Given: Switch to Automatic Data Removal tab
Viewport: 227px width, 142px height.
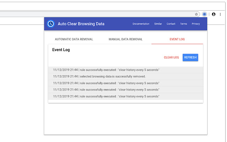Looking at the screenshot, I should point(74,39).
